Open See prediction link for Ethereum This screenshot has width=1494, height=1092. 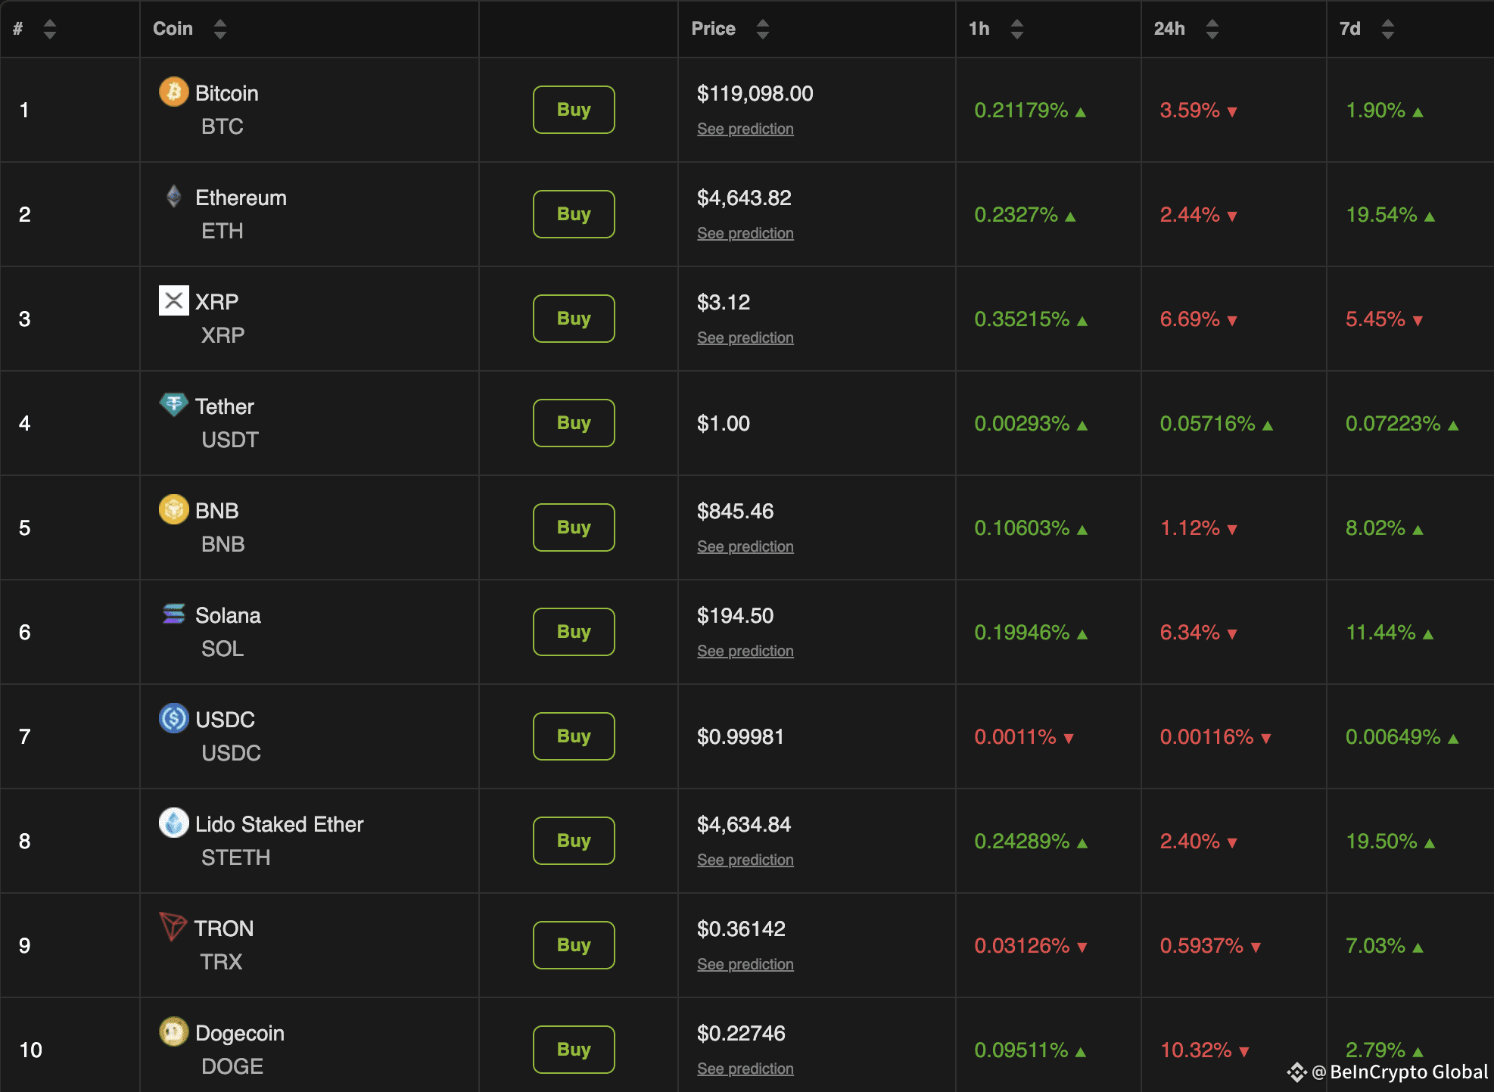745,233
